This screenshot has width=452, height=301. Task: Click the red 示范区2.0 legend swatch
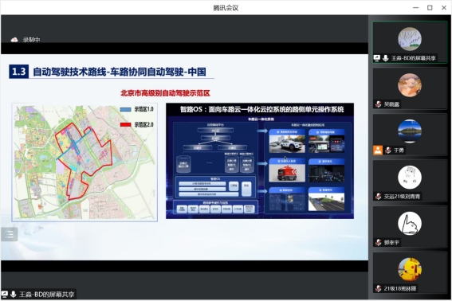click(126, 125)
